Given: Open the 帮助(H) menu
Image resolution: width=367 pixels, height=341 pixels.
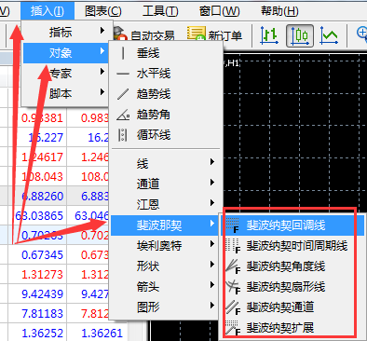Looking at the screenshot, I should pos(279,11).
